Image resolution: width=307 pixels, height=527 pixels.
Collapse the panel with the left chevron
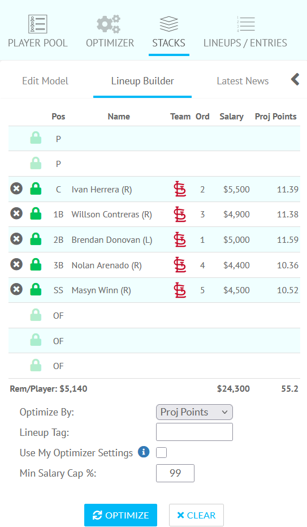[x=295, y=80]
